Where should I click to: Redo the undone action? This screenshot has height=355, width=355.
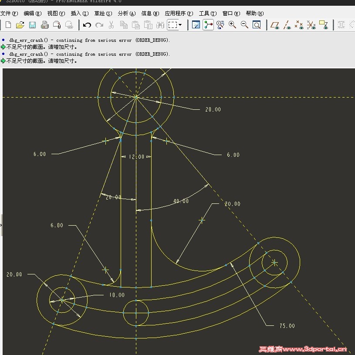pos(99,25)
